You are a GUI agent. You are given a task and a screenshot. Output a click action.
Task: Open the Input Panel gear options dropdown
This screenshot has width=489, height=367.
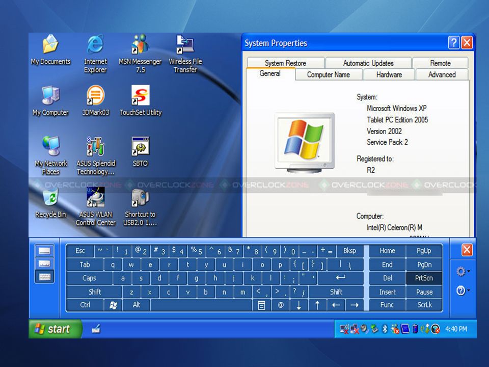[463, 272]
